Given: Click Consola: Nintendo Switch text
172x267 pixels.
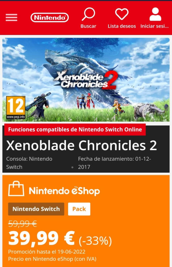Looking at the screenshot, I should pyautogui.click(x=29, y=163).
